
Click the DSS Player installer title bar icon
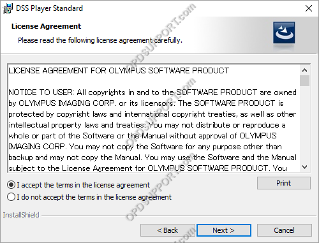pos(8,8)
